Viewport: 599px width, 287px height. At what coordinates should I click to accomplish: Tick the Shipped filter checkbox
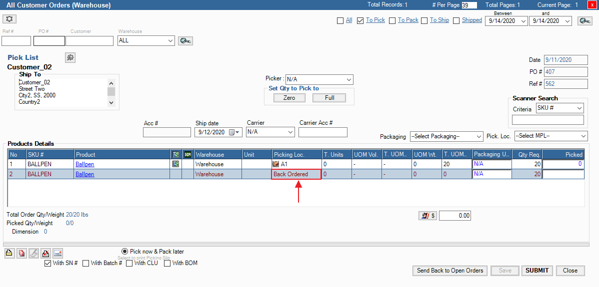(x=456, y=20)
